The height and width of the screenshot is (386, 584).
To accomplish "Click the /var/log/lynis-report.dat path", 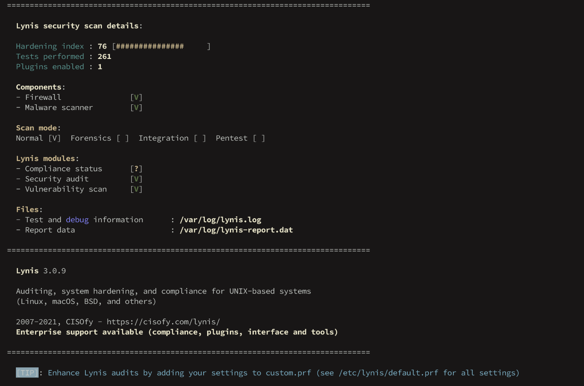I will point(236,230).
